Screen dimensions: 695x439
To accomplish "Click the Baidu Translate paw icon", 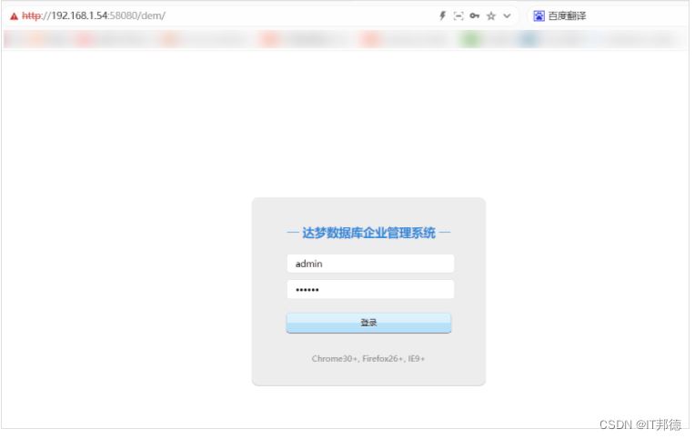I will click(539, 16).
